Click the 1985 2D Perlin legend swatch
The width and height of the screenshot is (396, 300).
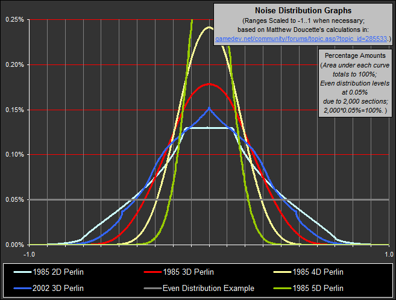click(23, 272)
